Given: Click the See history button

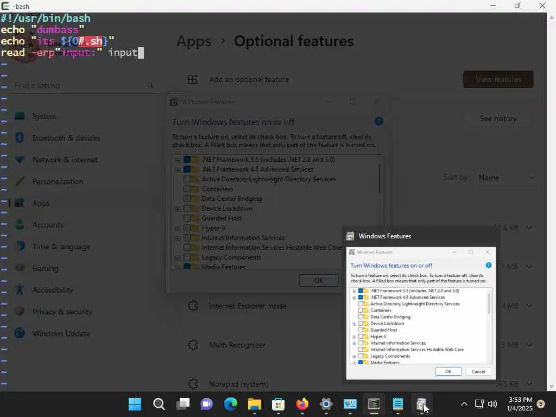Looking at the screenshot, I should click(498, 118).
